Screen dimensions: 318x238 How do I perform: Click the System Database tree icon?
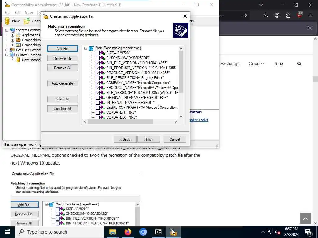(12, 30)
